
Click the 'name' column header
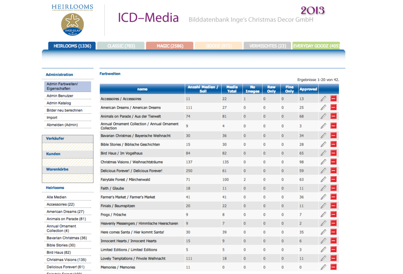(x=142, y=89)
